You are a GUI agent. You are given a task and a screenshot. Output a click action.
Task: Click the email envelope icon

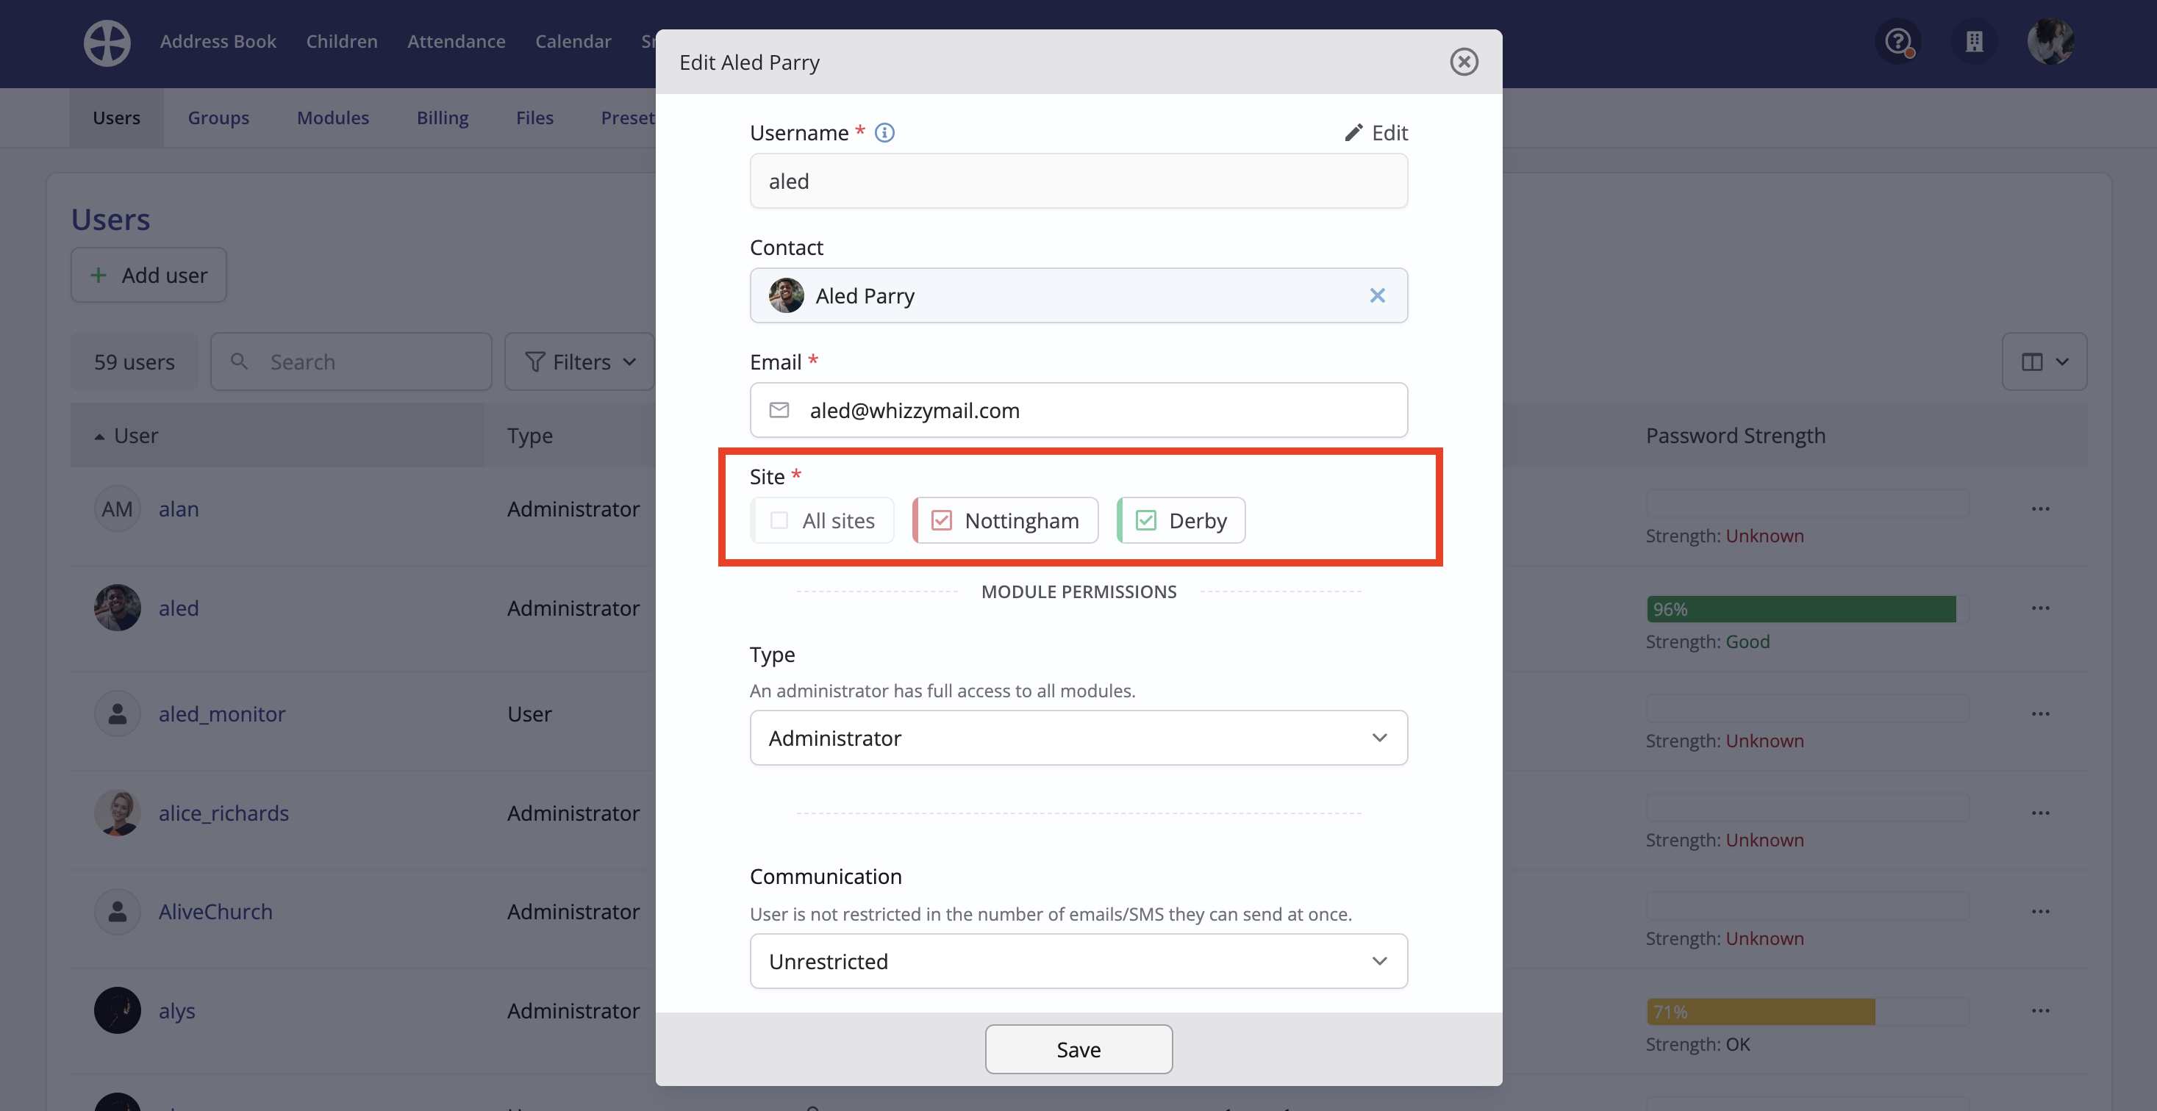tap(779, 410)
